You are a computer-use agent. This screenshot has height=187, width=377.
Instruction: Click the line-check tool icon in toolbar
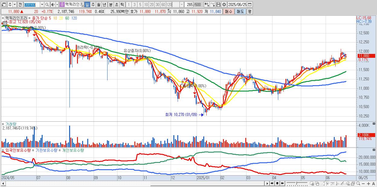click(x=213, y=5)
